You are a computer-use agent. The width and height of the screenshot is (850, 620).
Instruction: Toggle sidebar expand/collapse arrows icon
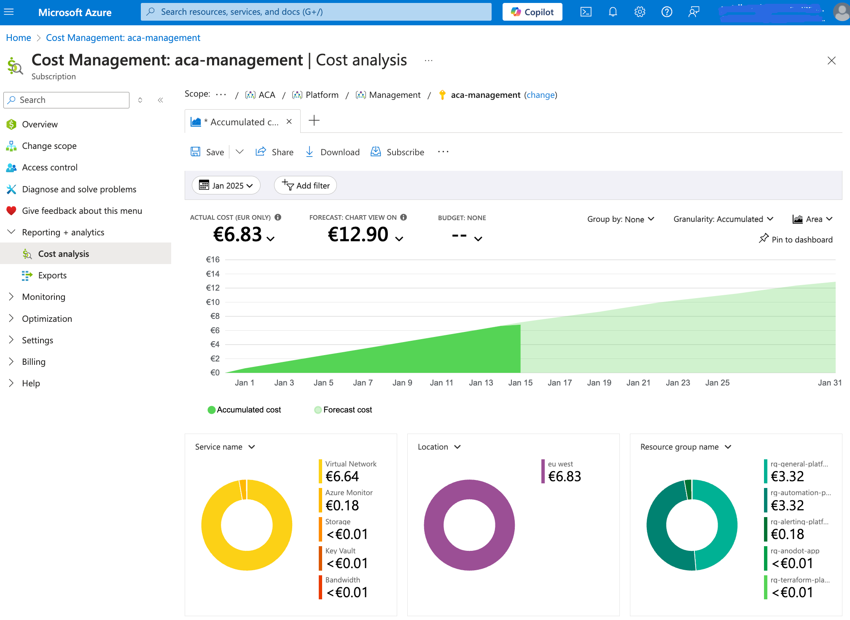(x=140, y=100)
